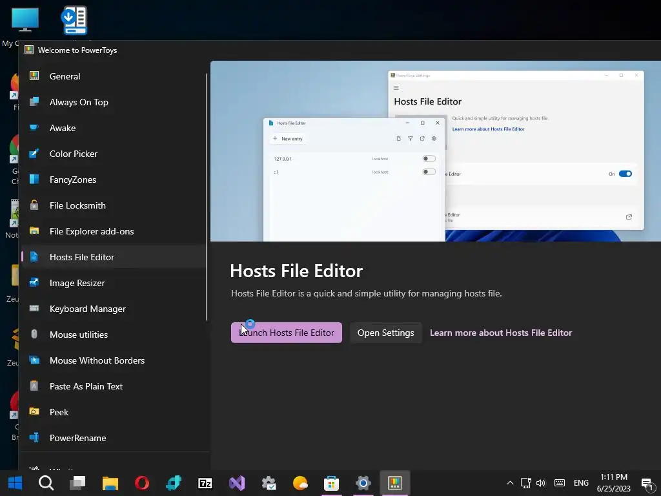Open the Microsoft Store taskbar icon
The width and height of the screenshot is (661, 496).
331,483
